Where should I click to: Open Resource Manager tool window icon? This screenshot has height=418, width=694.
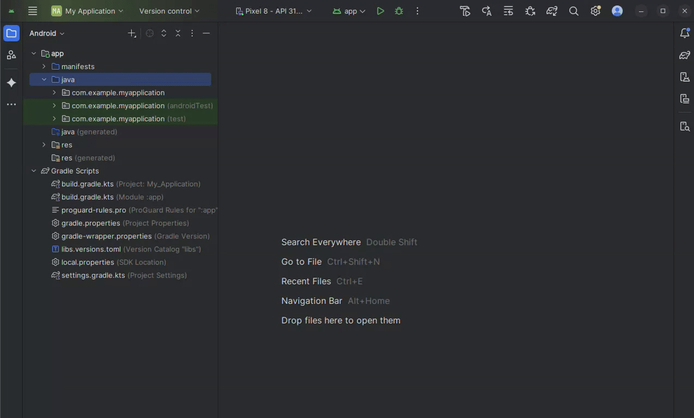(x=11, y=55)
